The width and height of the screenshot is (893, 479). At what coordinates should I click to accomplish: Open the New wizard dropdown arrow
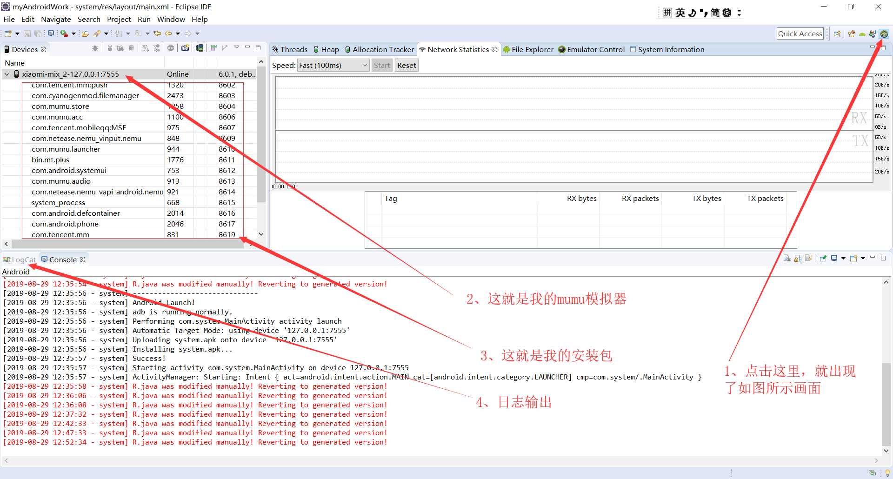point(17,33)
